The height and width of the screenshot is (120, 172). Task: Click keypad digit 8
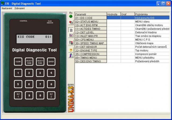pyautogui.click(x=51, y=84)
